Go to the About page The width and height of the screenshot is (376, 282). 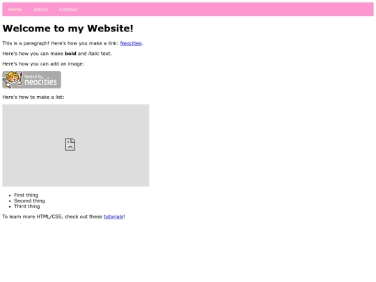(x=40, y=9)
